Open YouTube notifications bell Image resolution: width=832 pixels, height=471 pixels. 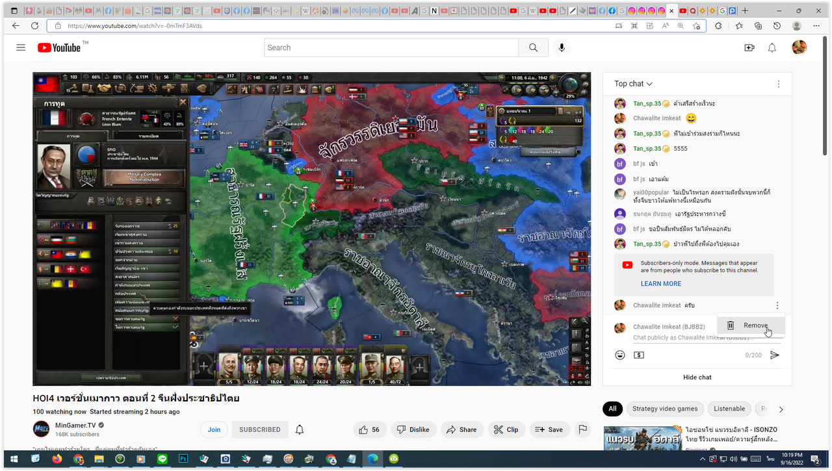(772, 47)
